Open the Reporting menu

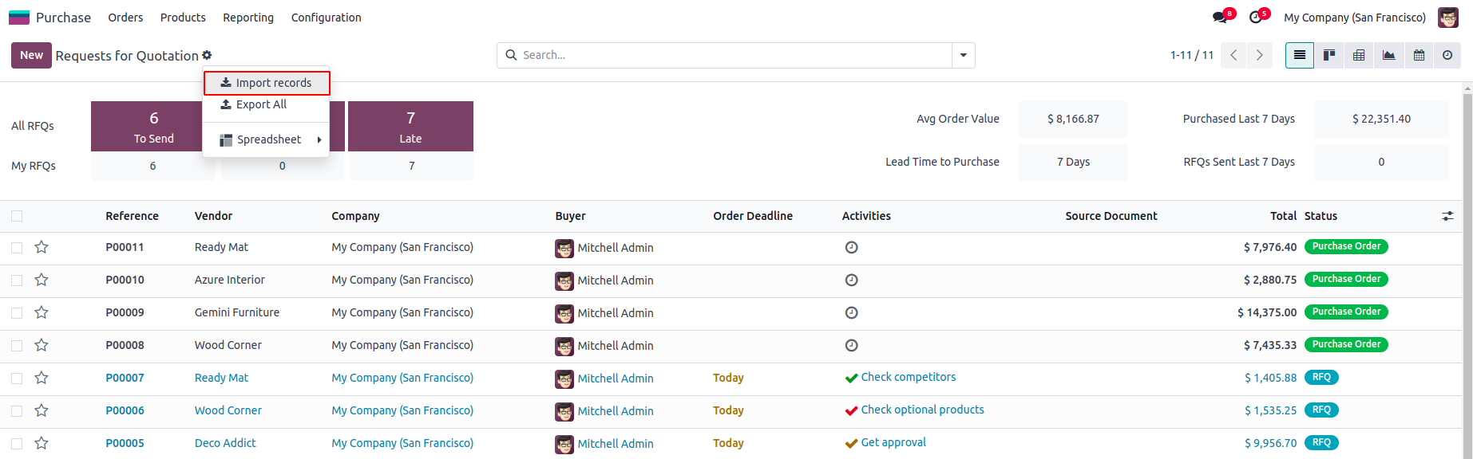(x=247, y=18)
